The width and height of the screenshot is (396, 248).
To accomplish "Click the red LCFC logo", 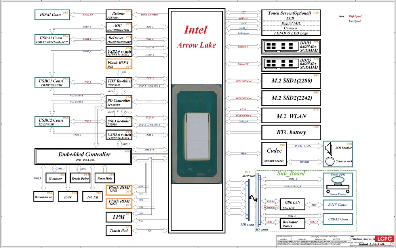I will [385, 238].
